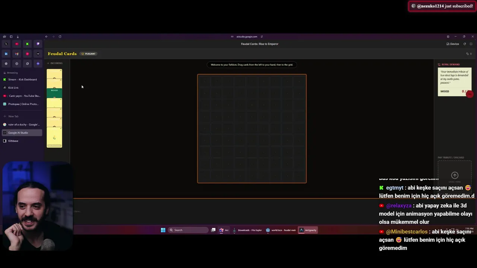Click the Arc browser menu icon
The height and width of the screenshot is (268, 477).
pos(4,36)
